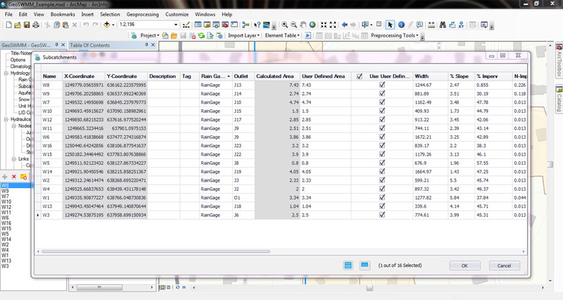
Task: Click the red X delete icon
Action: pos(14,177)
